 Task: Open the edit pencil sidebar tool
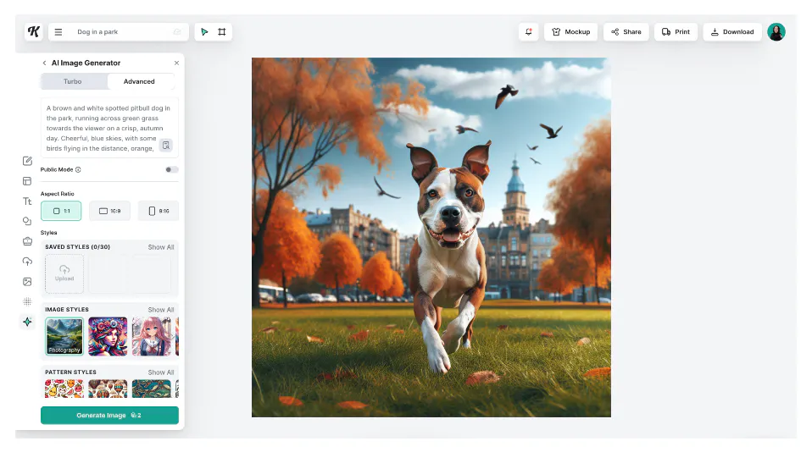[27, 161]
